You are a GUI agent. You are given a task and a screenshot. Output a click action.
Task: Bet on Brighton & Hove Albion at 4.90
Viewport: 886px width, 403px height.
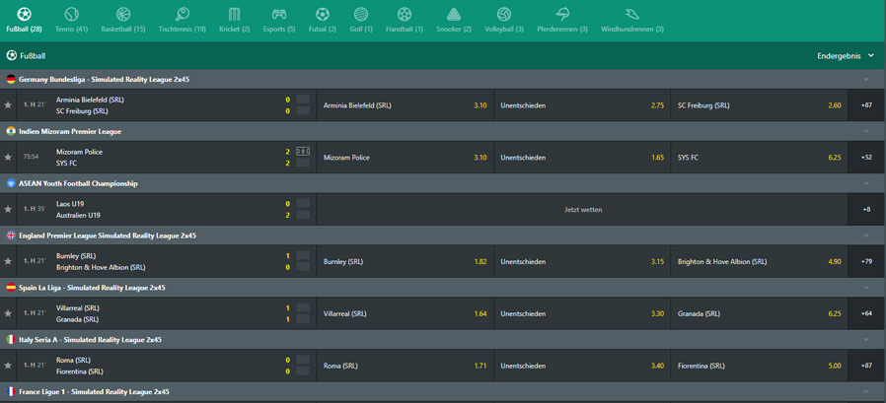760,261
